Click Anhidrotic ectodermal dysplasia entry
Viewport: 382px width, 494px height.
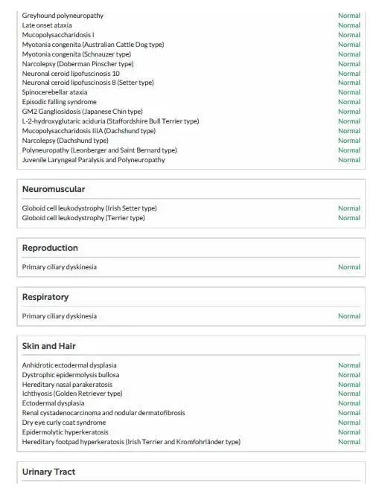tap(69, 365)
